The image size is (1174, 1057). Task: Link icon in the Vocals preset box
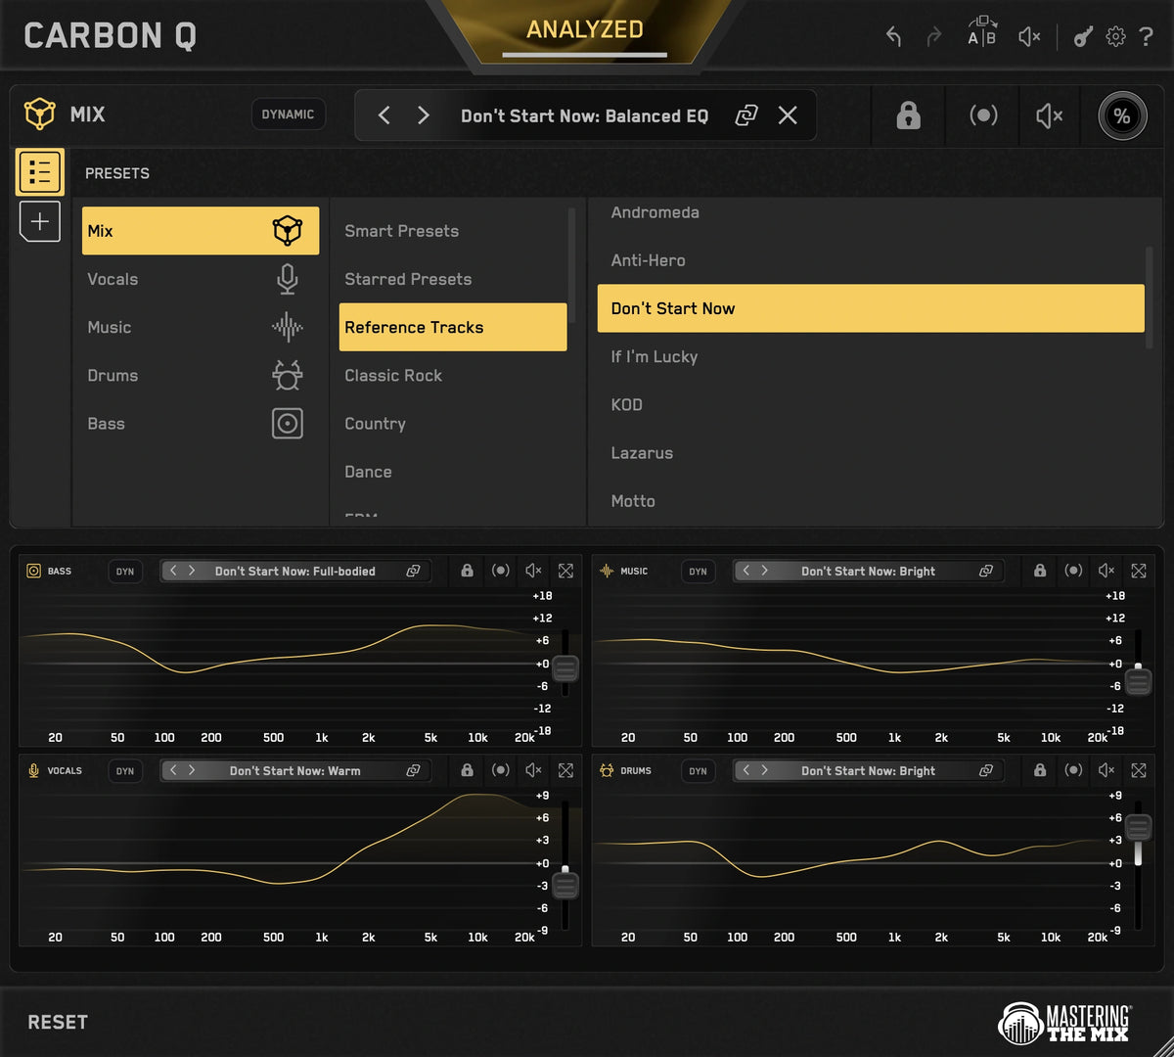[x=413, y=770]
